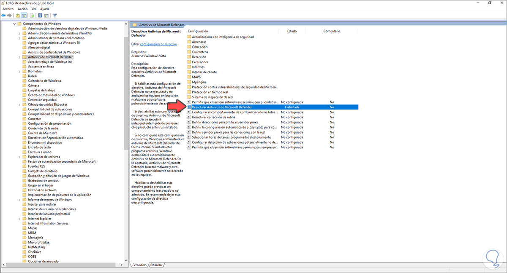Click the Sistema de inspección de red folder icon

pos(189,97)
